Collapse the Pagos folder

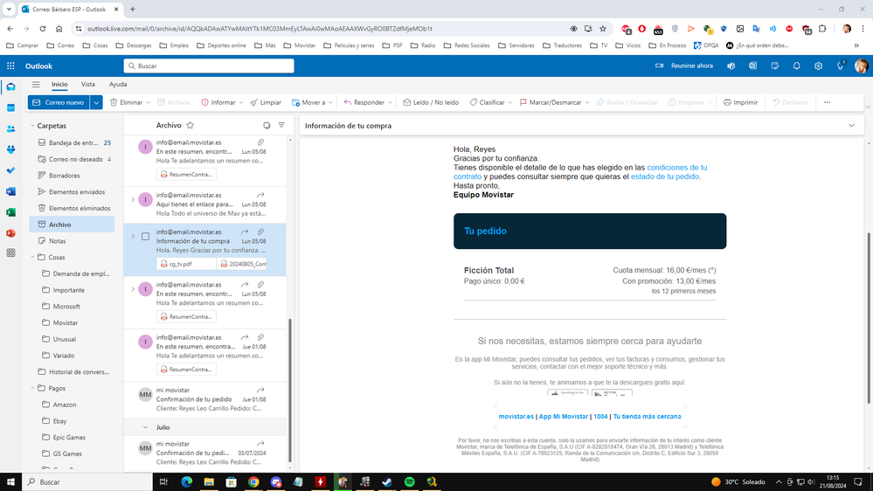coord(33,388)
